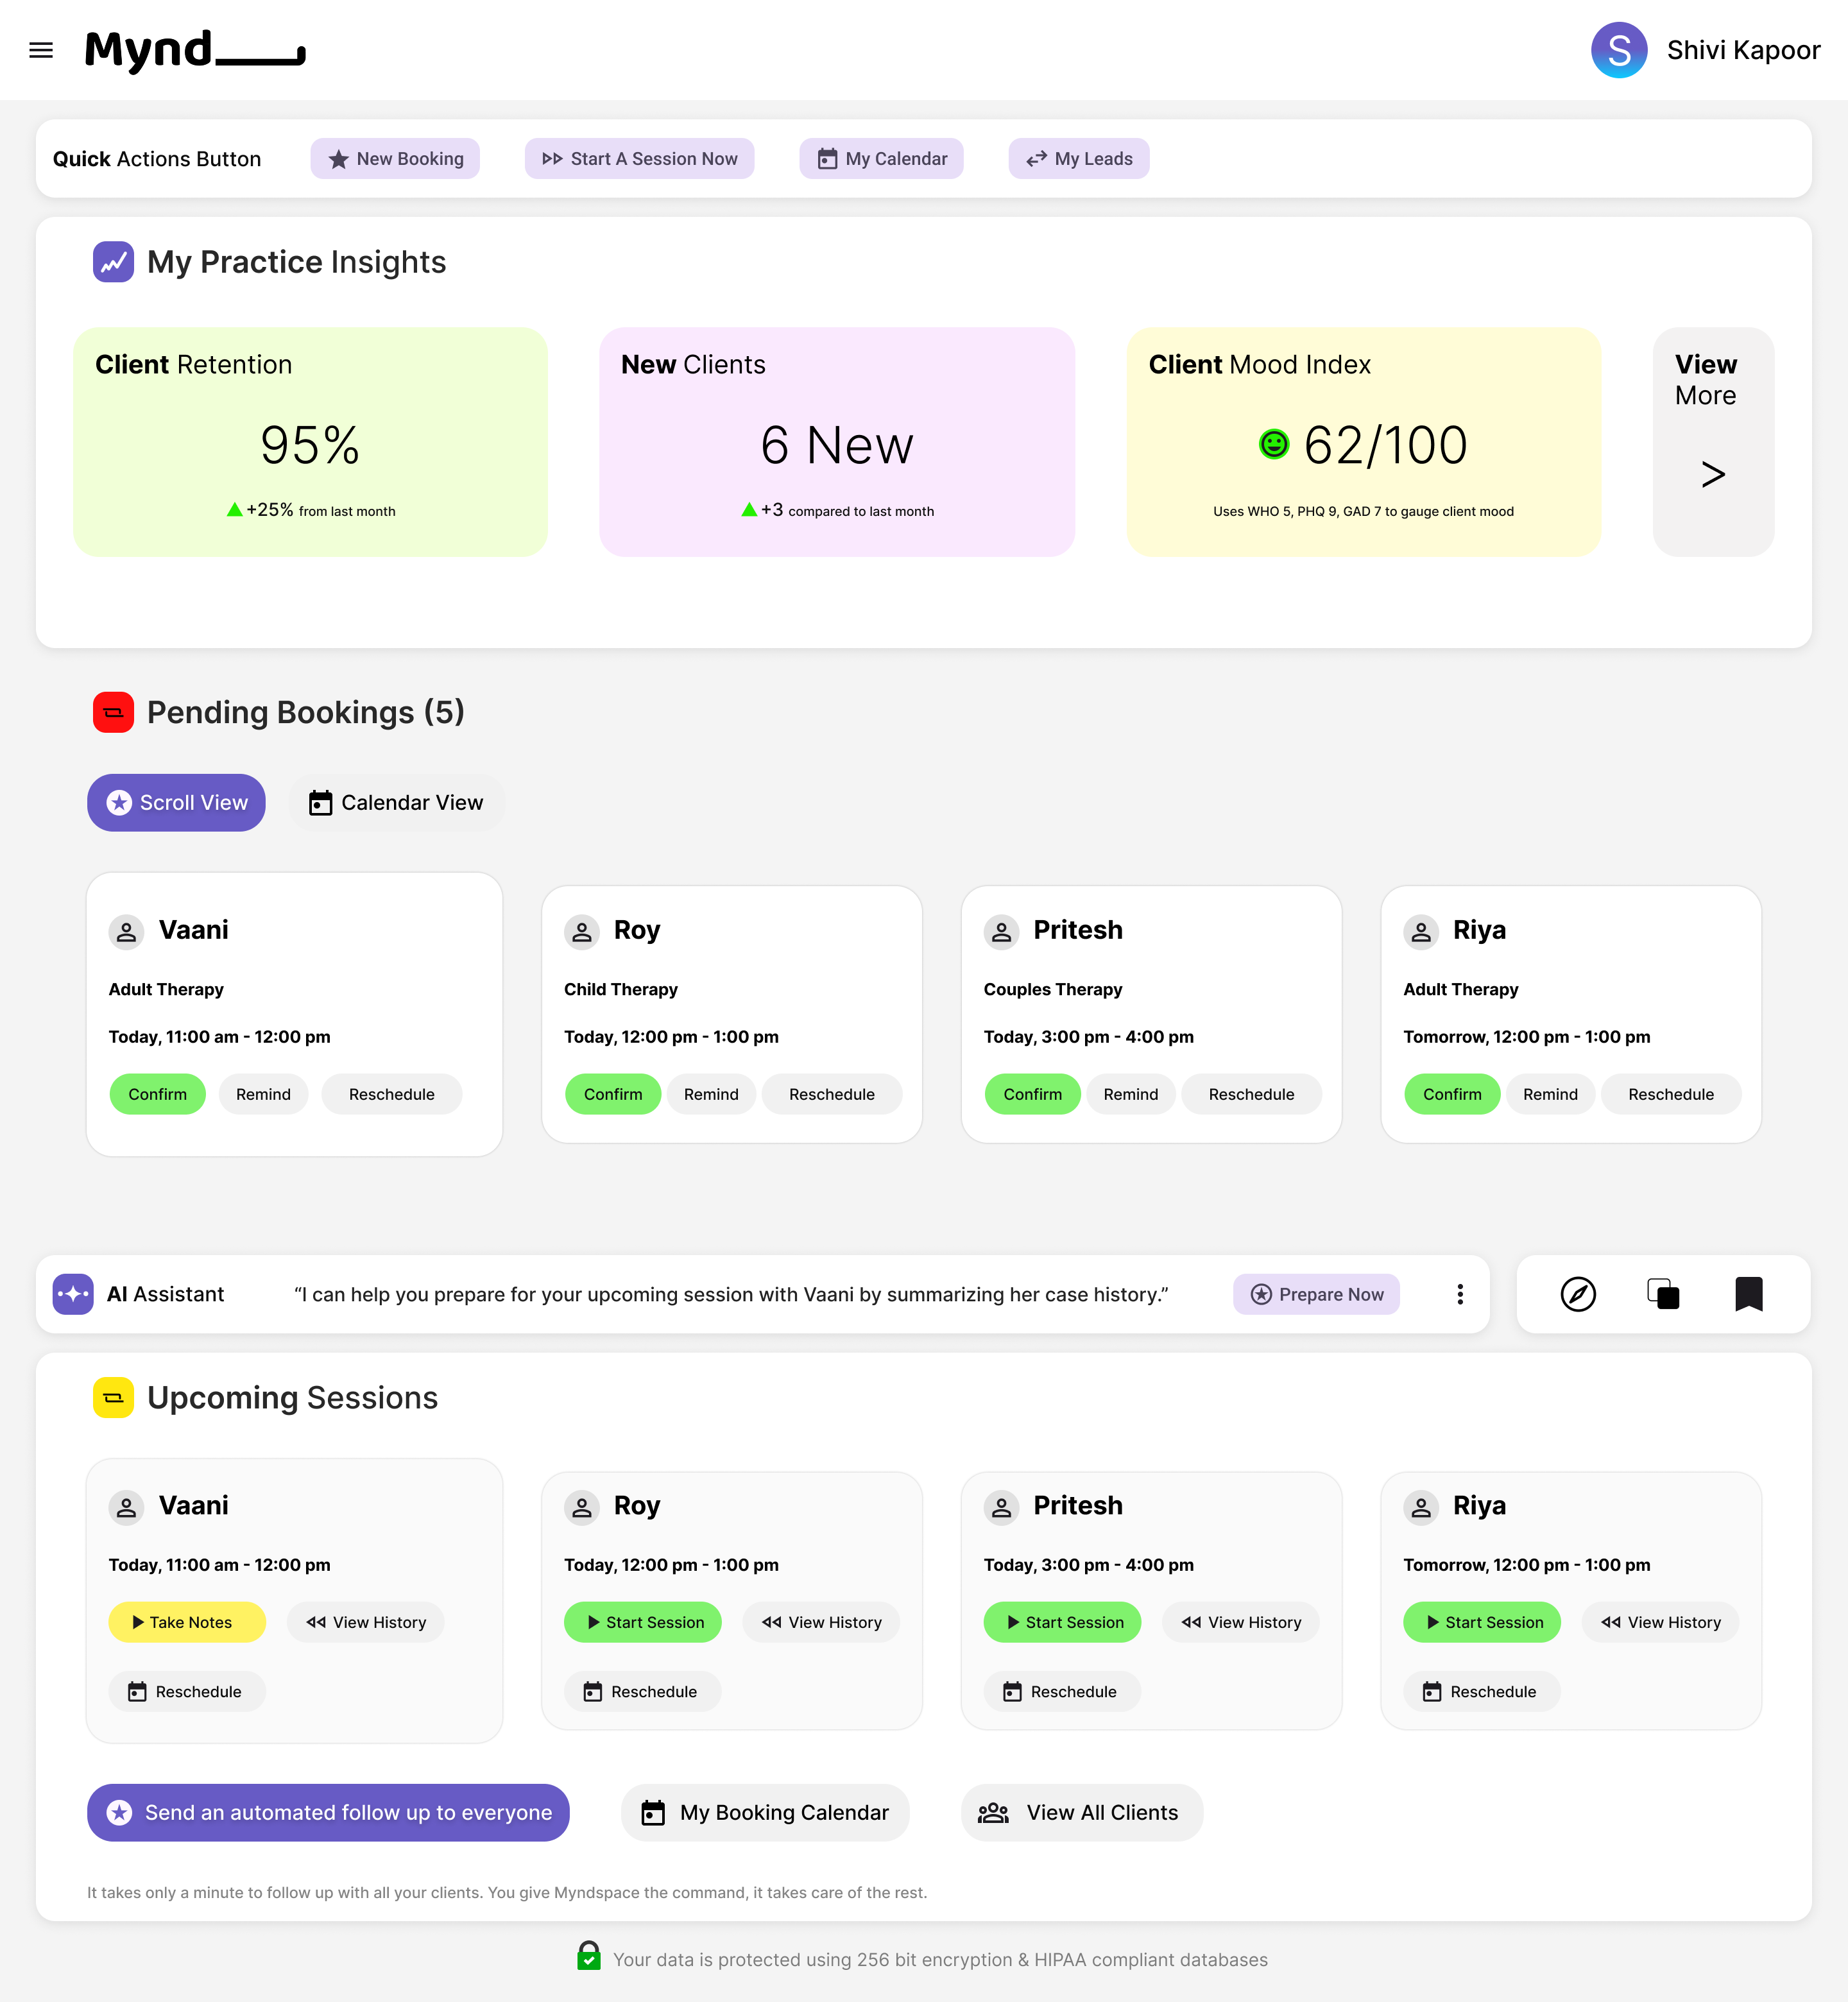Open the hamburger menu beside the Mynd logo
The image size is (1848, 2002).
point(41,50)
